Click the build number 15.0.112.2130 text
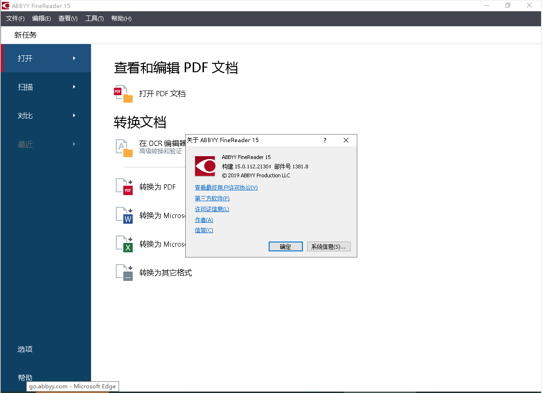The width and height of the screenshot is (542, 393). tap(252, 166)
